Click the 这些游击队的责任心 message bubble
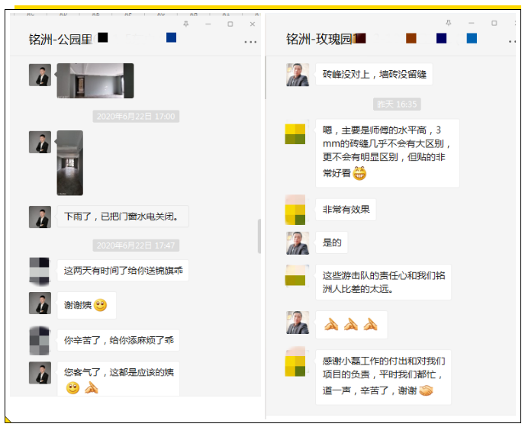525x427 pixels. pos(383,282)
